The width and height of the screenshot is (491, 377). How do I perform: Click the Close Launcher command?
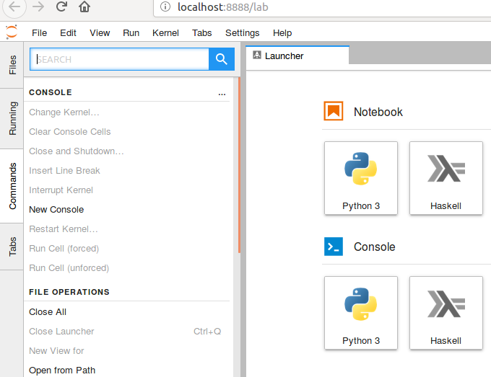click(61, 331)
